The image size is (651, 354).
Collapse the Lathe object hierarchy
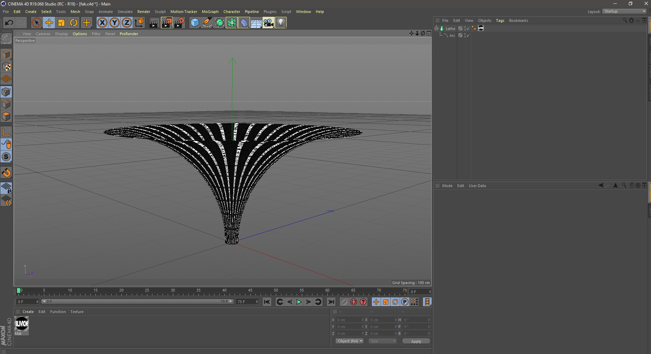pyautogui.click(x=437, y=28)
